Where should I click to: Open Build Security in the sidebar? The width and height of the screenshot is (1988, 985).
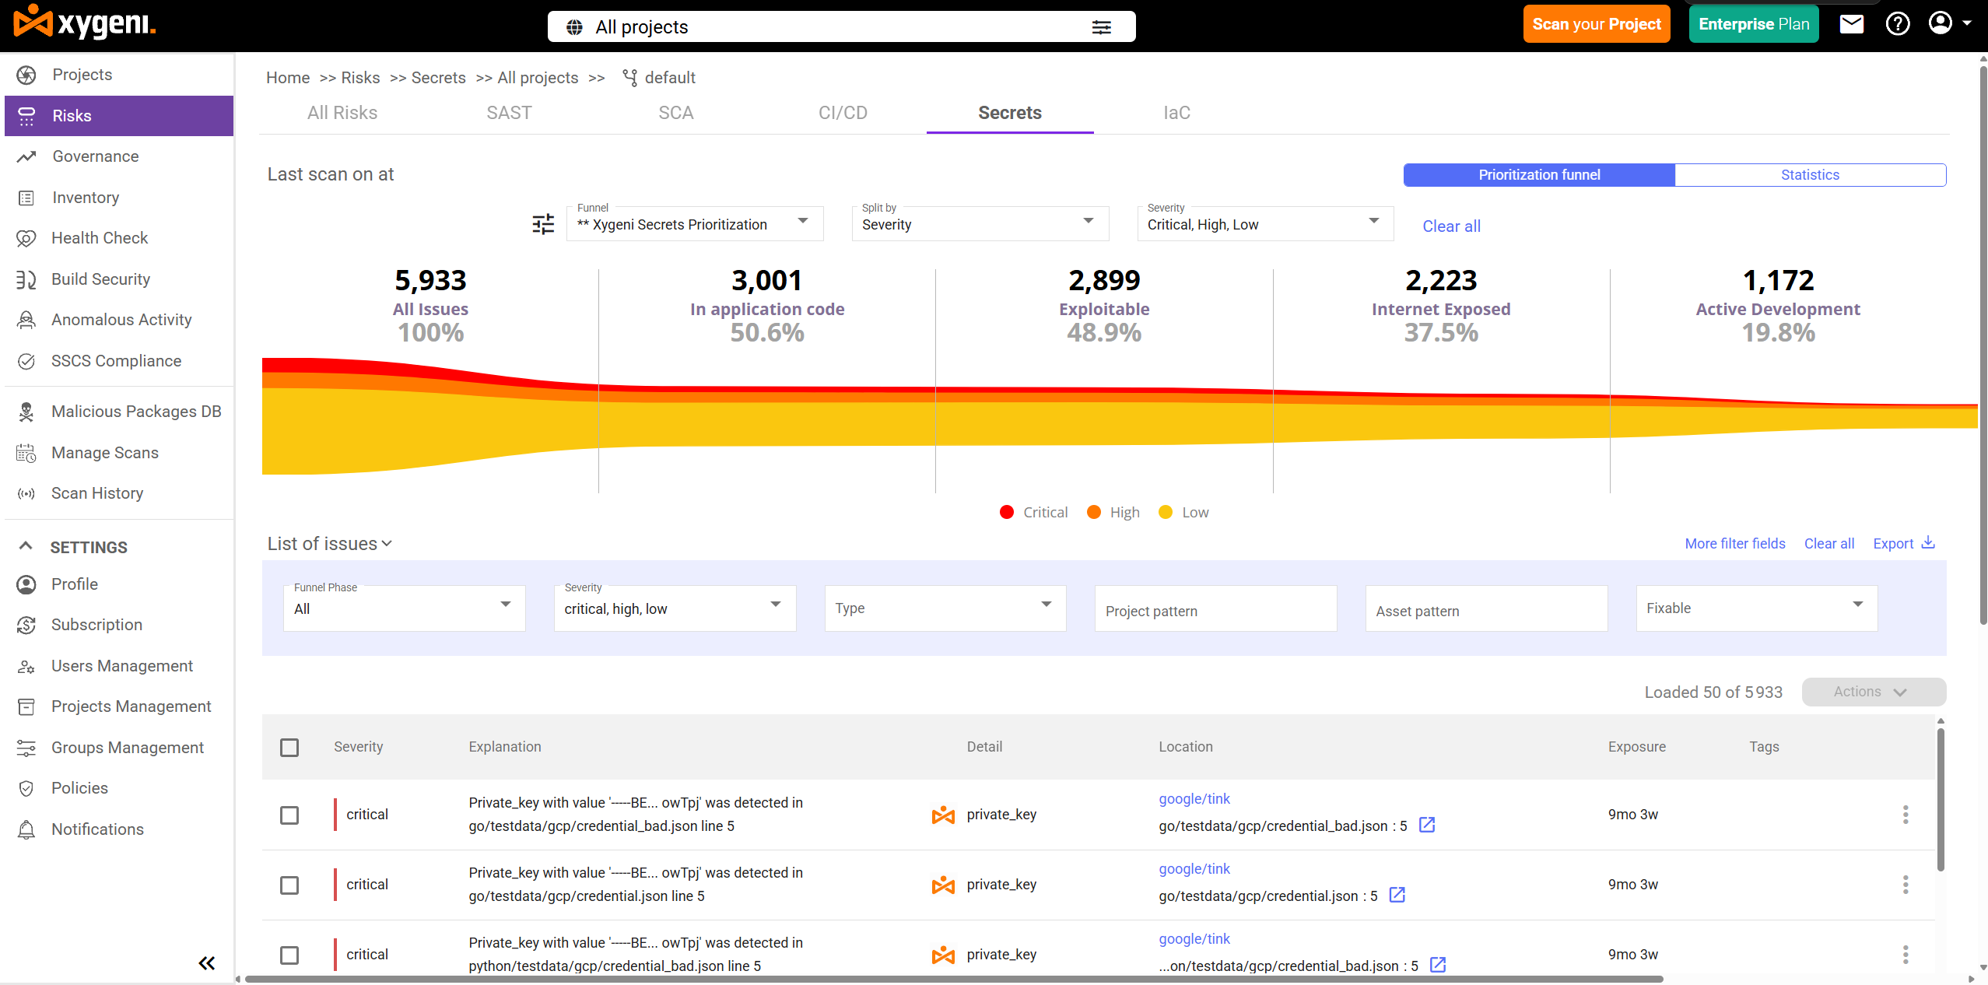pos(100,279)
